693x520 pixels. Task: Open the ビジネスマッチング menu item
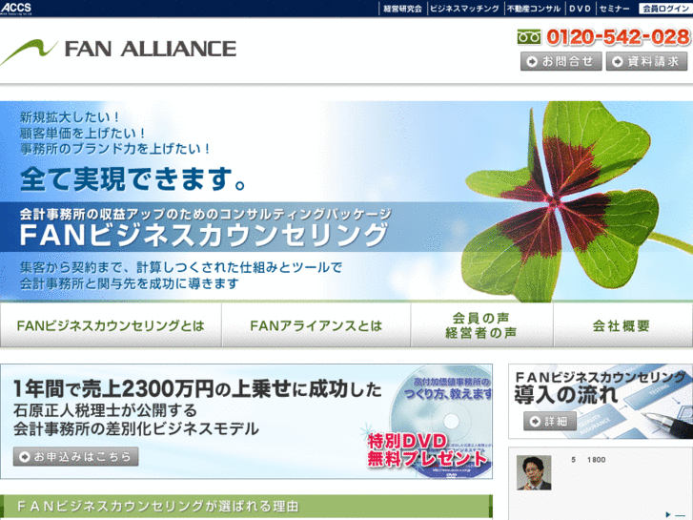tap(464, 9)
